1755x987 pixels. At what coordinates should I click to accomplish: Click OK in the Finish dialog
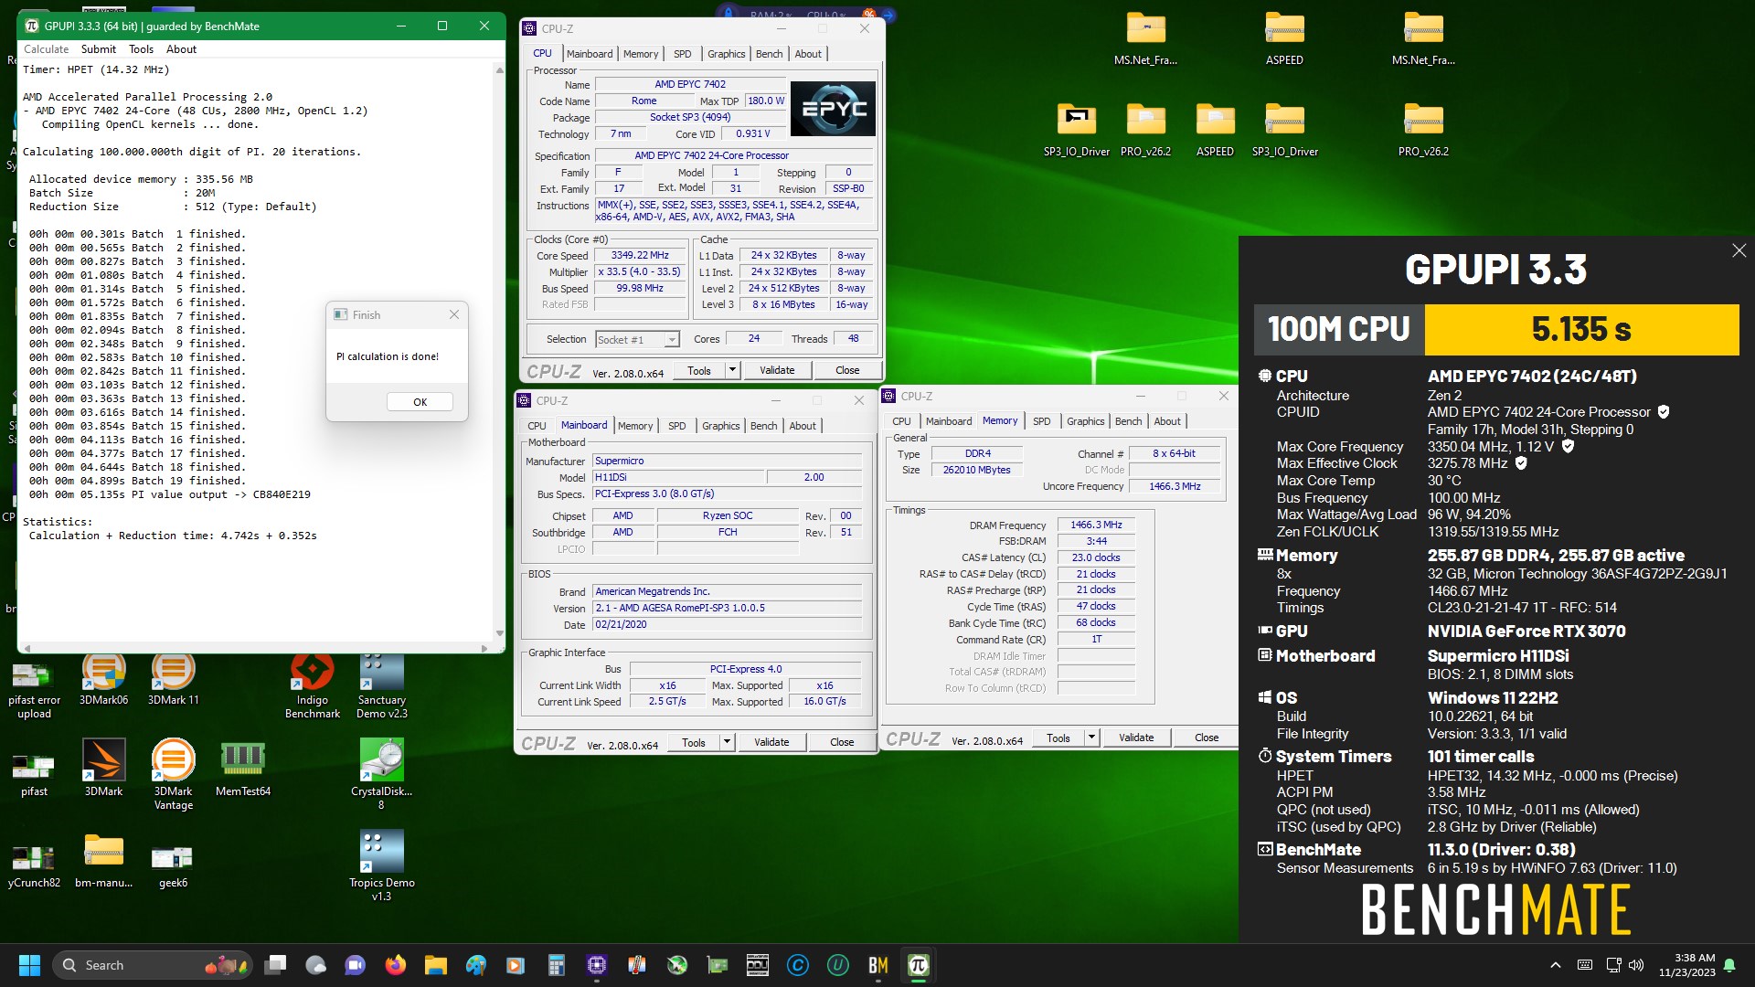pos(420,402)
